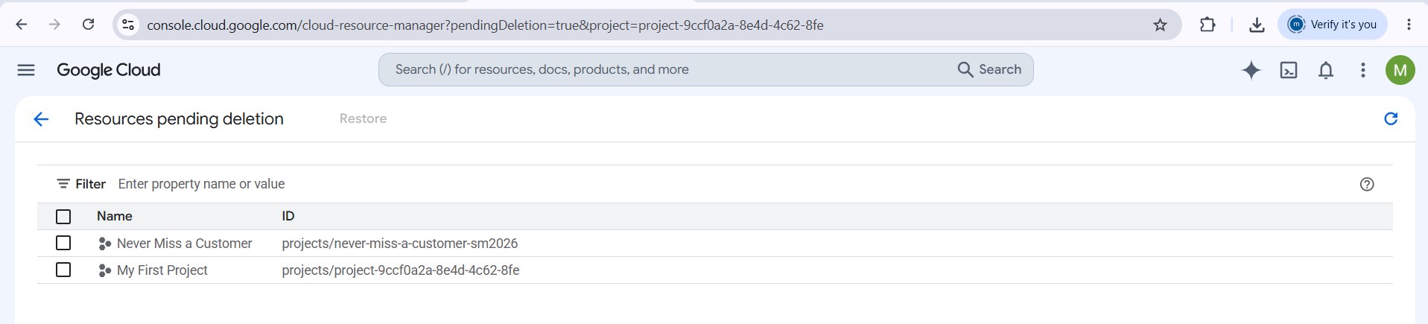
Task: Click the My First Project project icon
Action: coord(105,270)
